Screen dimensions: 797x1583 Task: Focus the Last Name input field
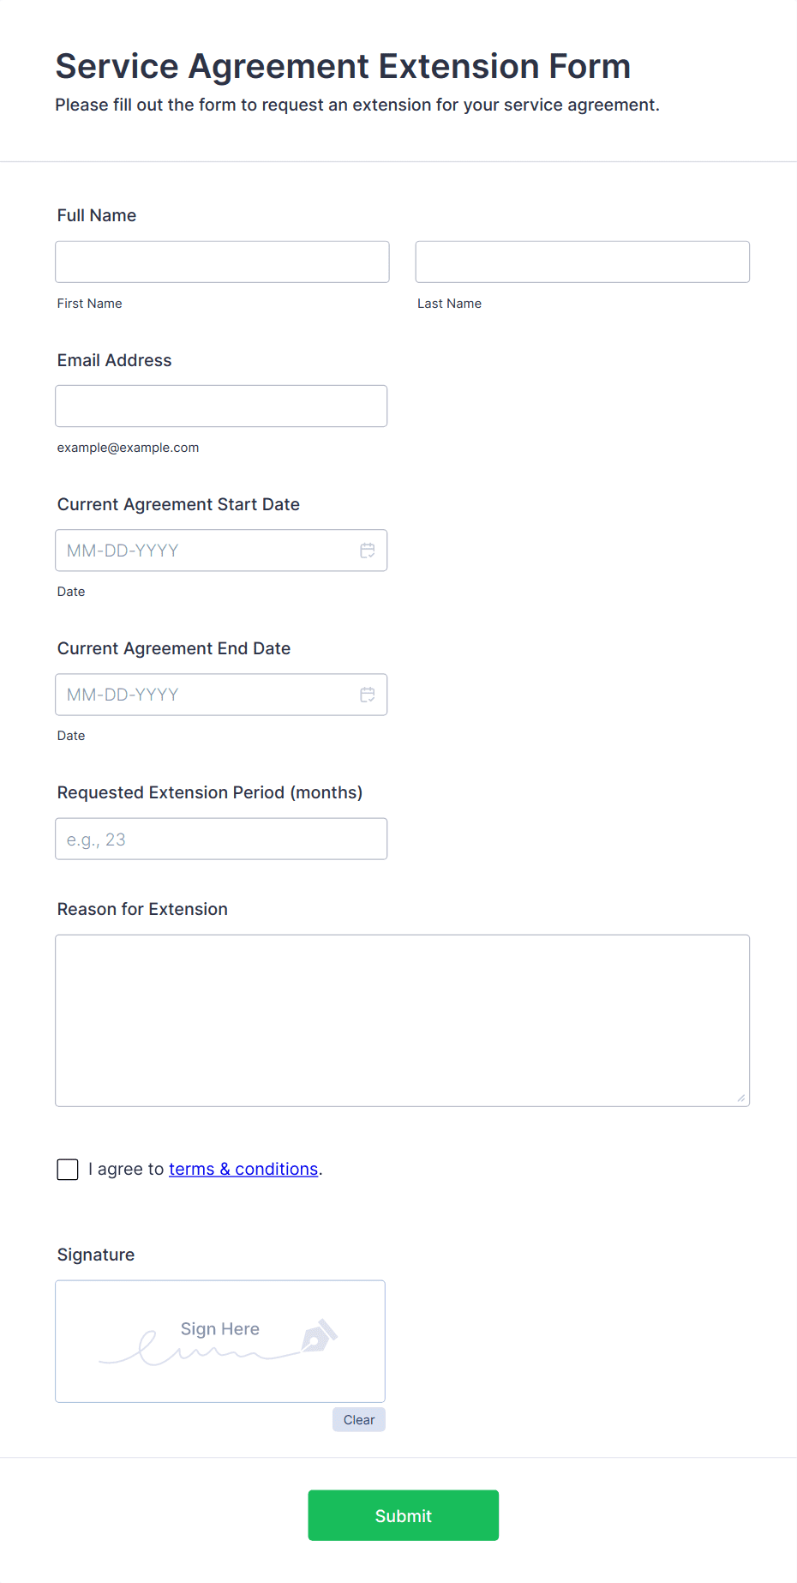[x=582, y=262]
